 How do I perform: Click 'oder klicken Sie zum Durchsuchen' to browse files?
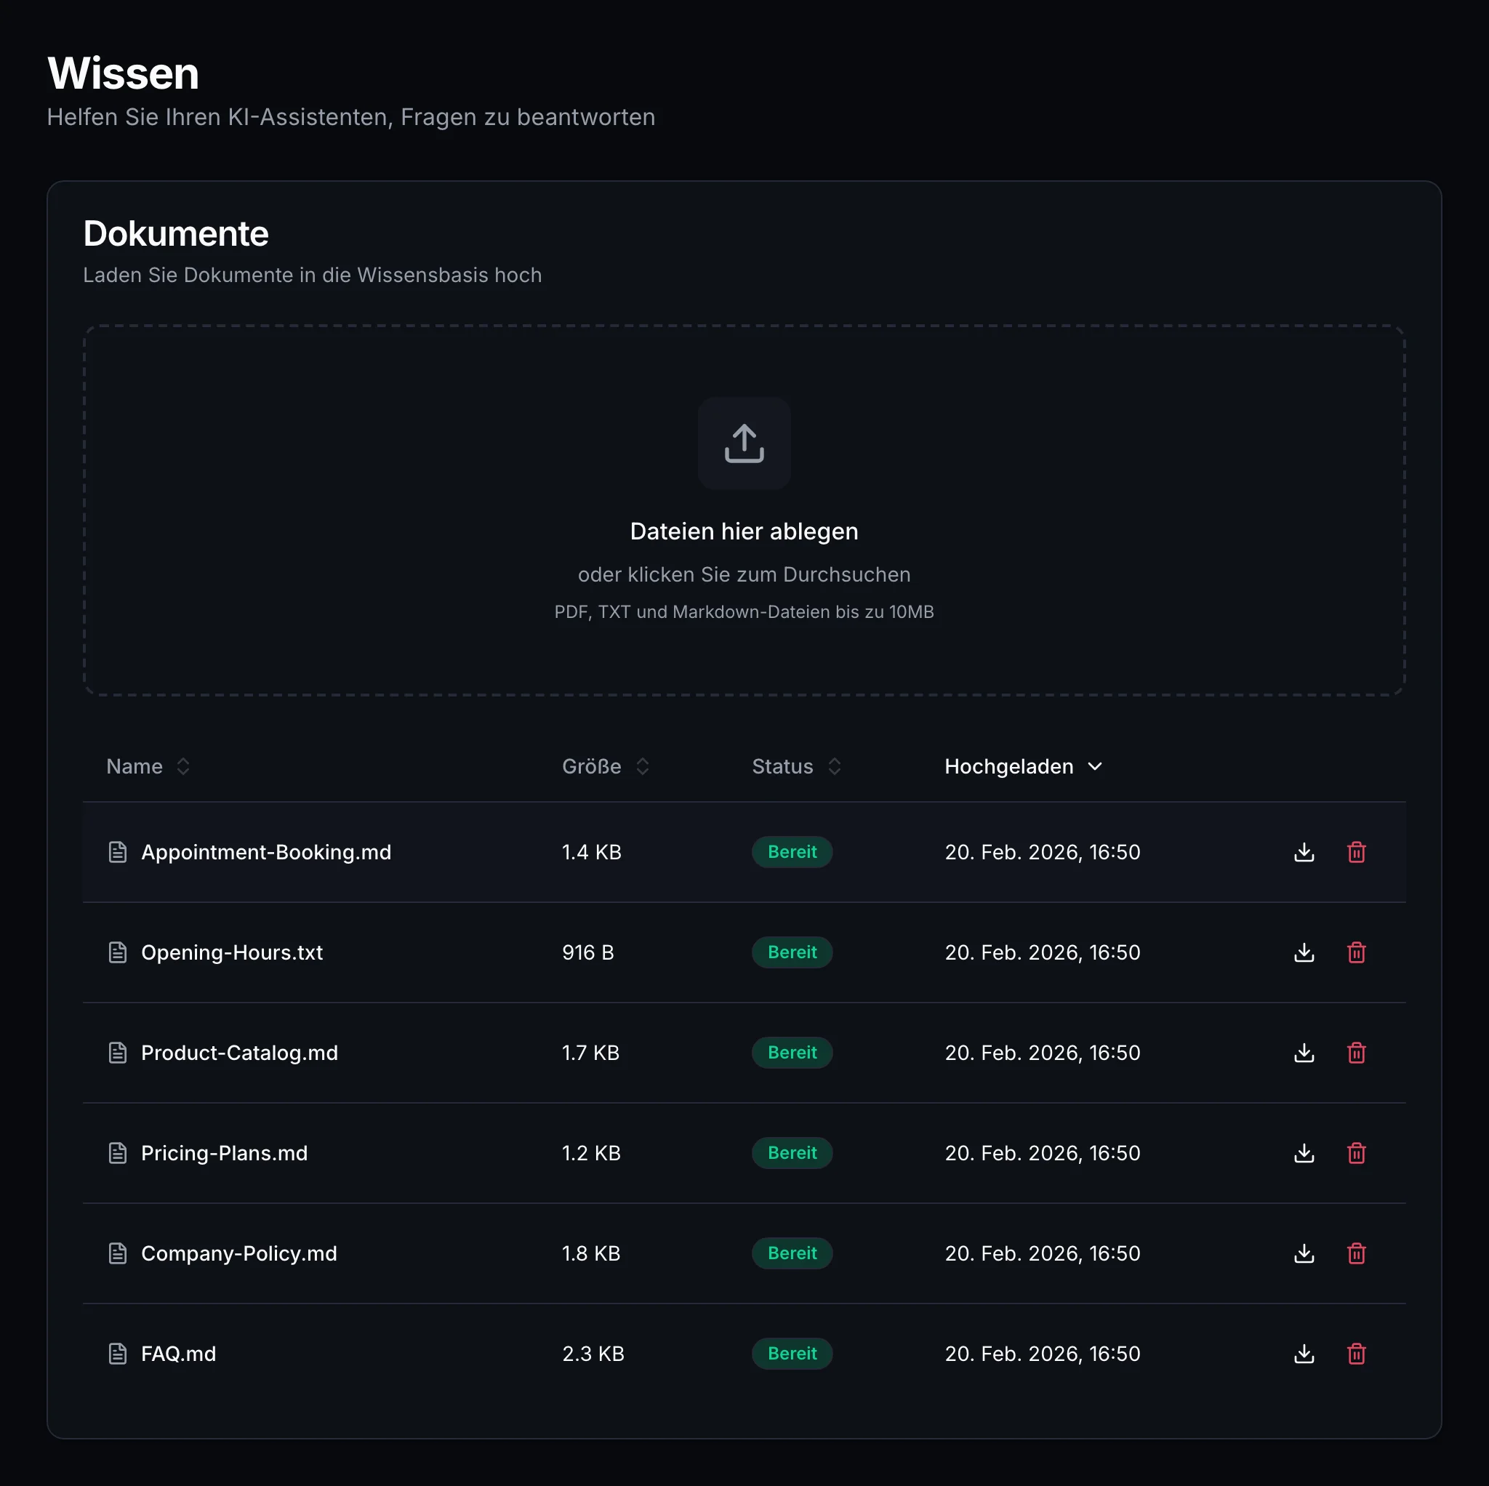[x=744, y=574]
